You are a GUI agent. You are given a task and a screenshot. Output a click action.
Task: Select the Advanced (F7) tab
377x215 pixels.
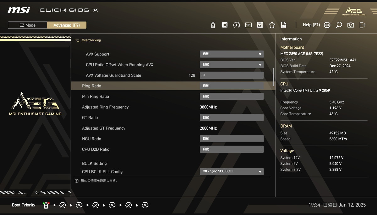tap(67, 25)
